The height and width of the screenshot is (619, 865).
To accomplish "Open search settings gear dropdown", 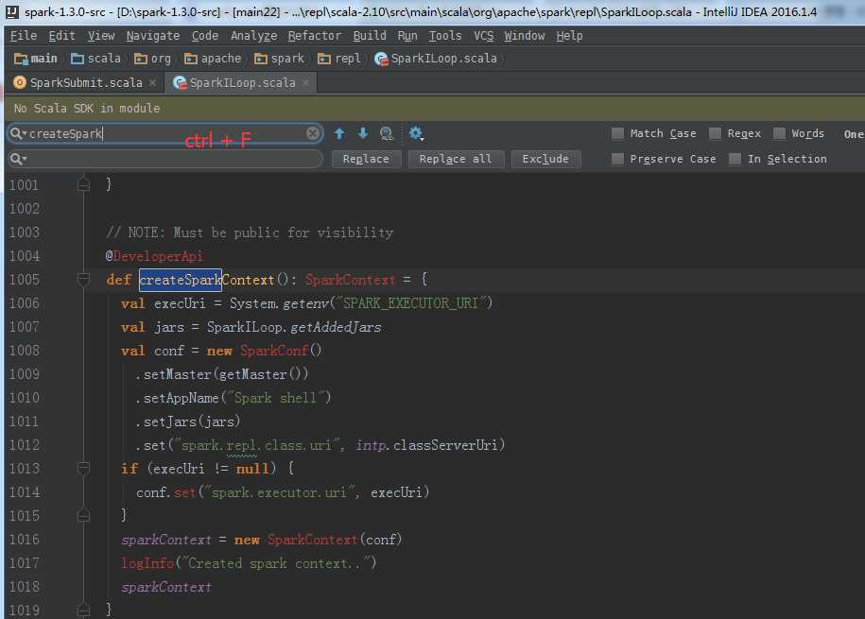I will 416,133.
